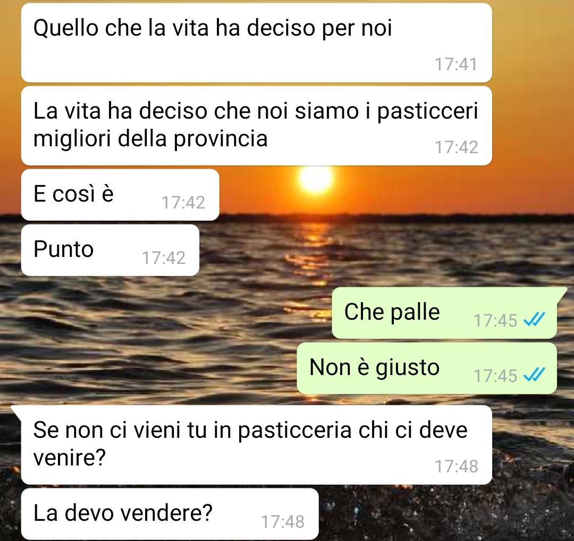574x541 pixels.
Task: Click the sun in the chat wallpaper
Action: (x=316, y=179)
